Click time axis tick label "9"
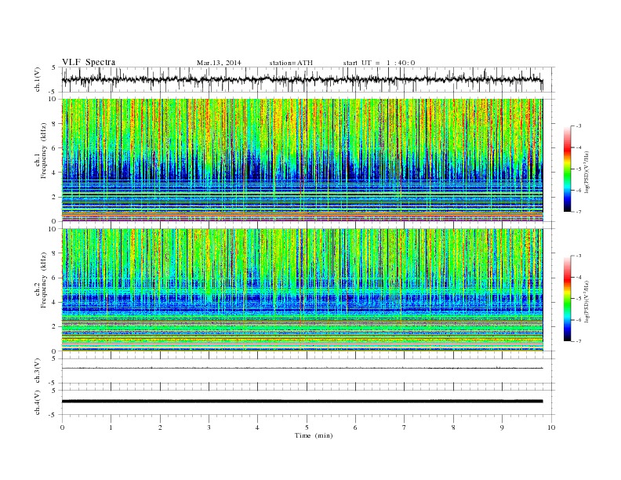The image size is (621, 480). (x=502, y=427)
